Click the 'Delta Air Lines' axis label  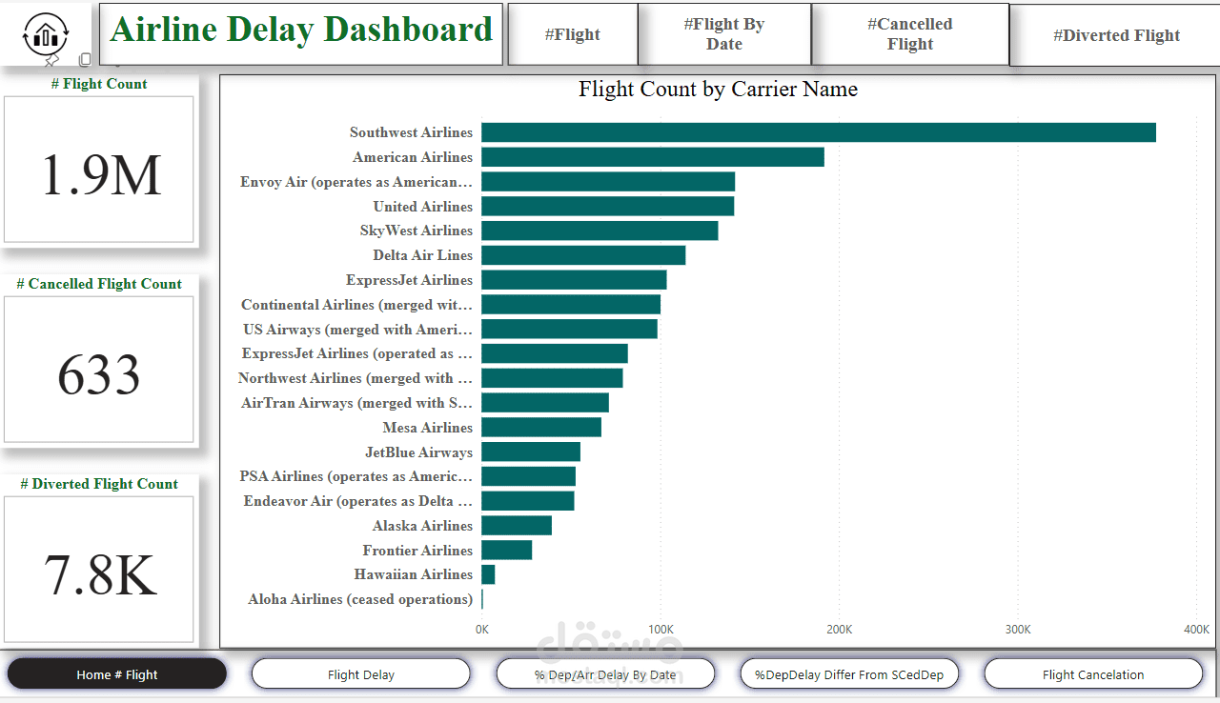tap(423, 255)
